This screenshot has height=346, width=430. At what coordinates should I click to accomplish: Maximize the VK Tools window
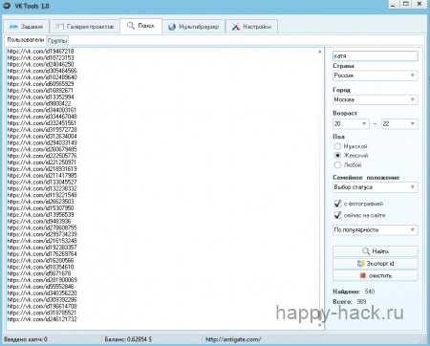[x=406, y=4]
